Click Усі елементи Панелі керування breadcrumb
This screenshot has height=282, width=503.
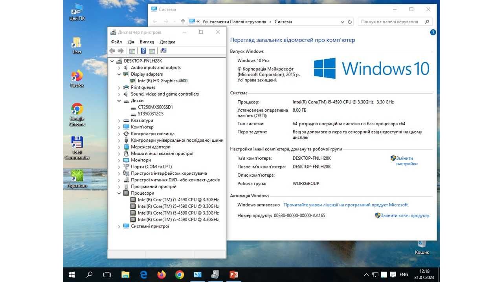click(x=234, y=22)
